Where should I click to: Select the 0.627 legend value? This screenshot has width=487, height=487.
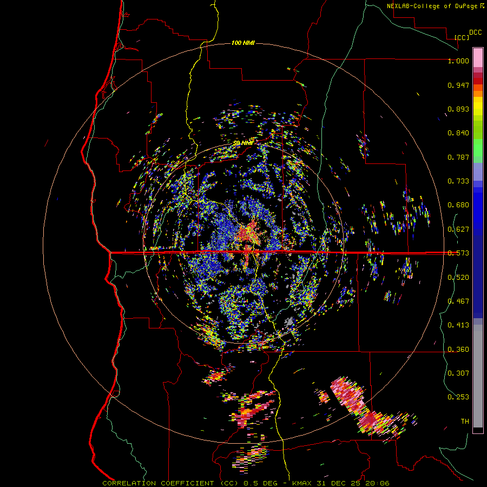[x=458, y=229]
